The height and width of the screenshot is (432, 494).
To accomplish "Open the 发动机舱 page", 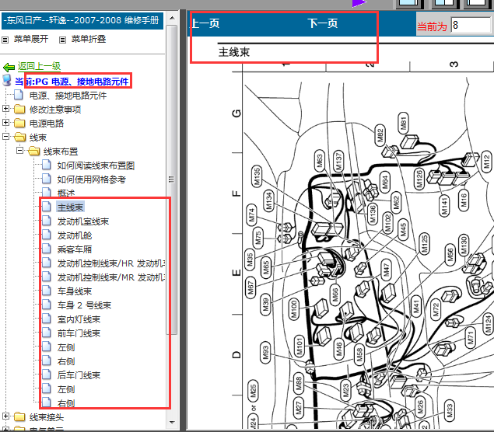I will [x=75, y=235].
